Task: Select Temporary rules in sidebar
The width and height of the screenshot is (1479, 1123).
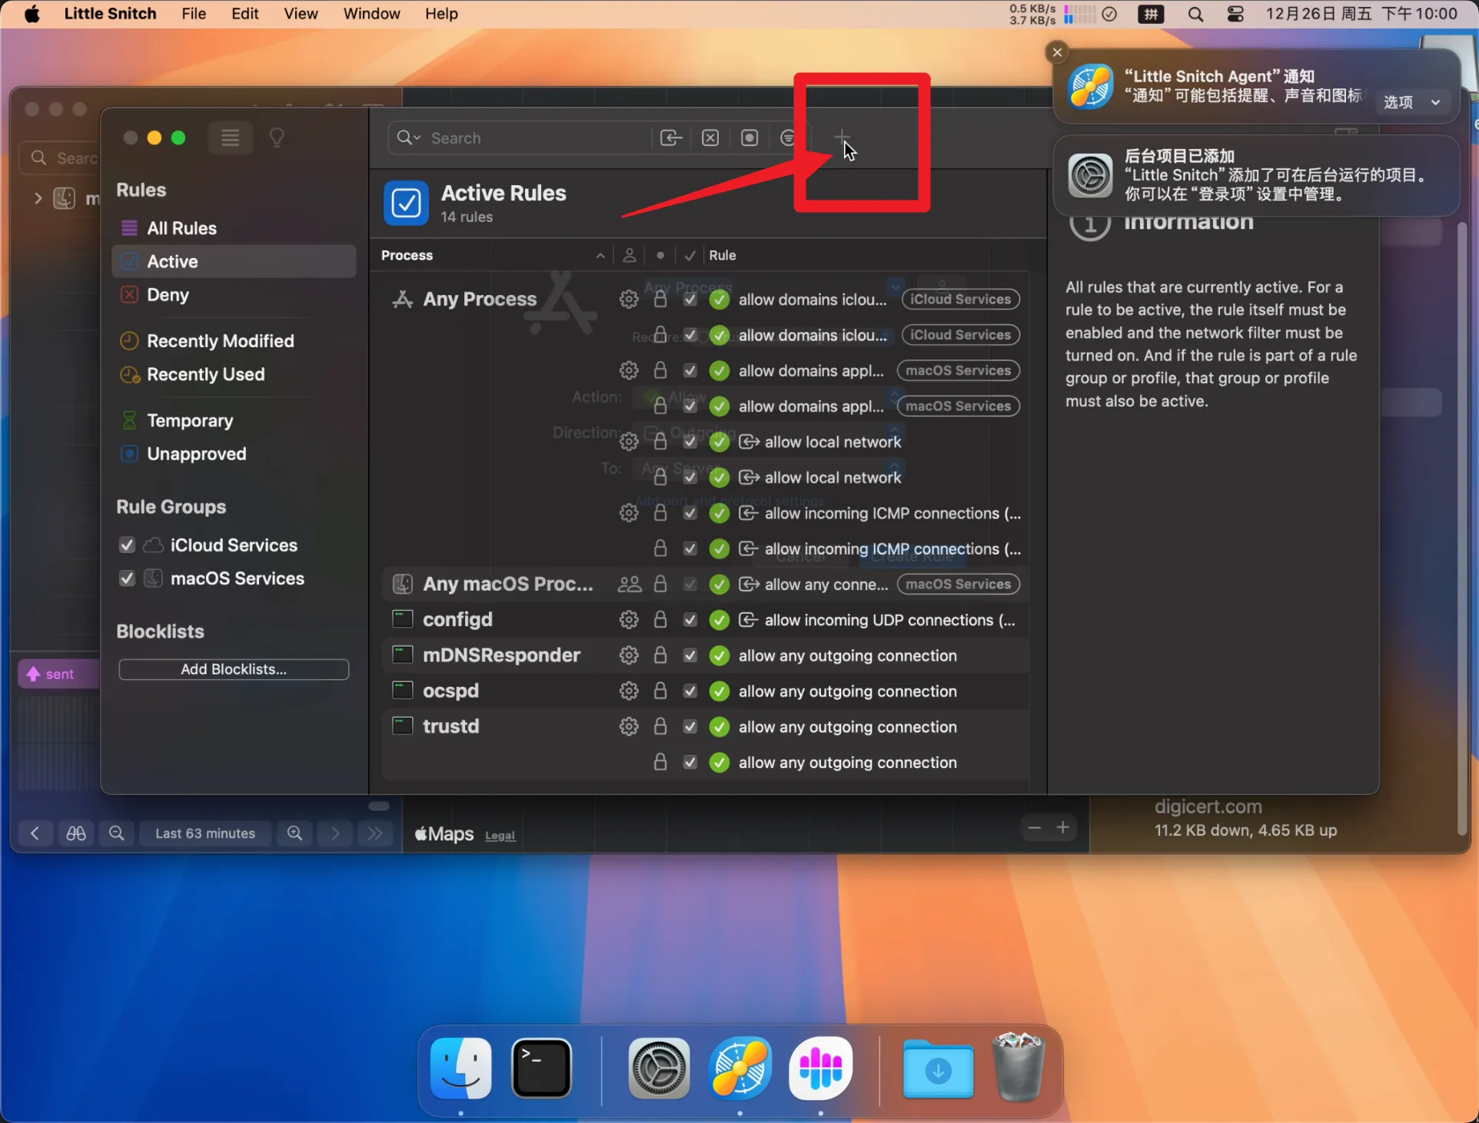Action: click(234, 421)
